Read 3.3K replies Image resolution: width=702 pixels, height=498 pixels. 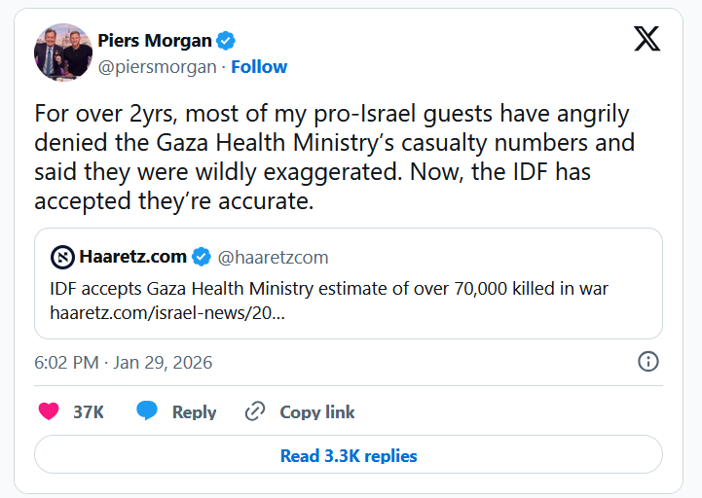[x=349, y=455]
